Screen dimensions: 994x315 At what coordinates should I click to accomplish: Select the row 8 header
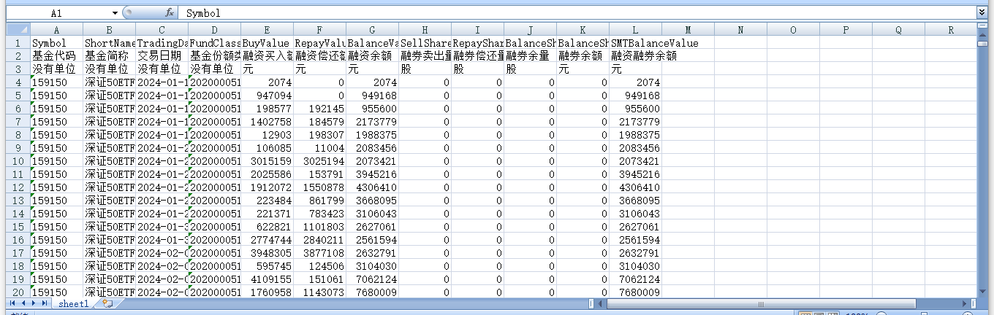click(18, 135)
